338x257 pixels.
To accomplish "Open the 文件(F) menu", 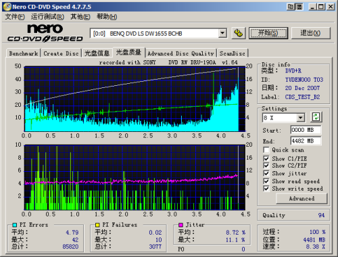I will (x=15, y=17).
